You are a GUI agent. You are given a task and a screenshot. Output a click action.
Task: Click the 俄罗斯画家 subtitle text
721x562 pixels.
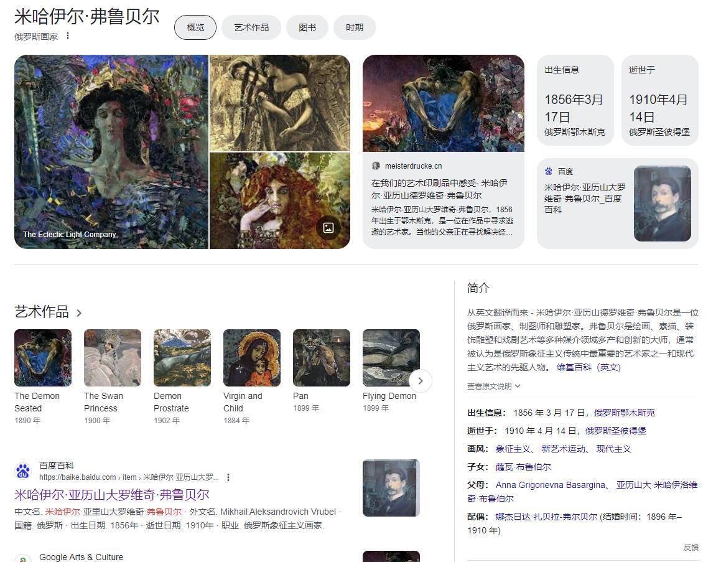coord(36,37)
